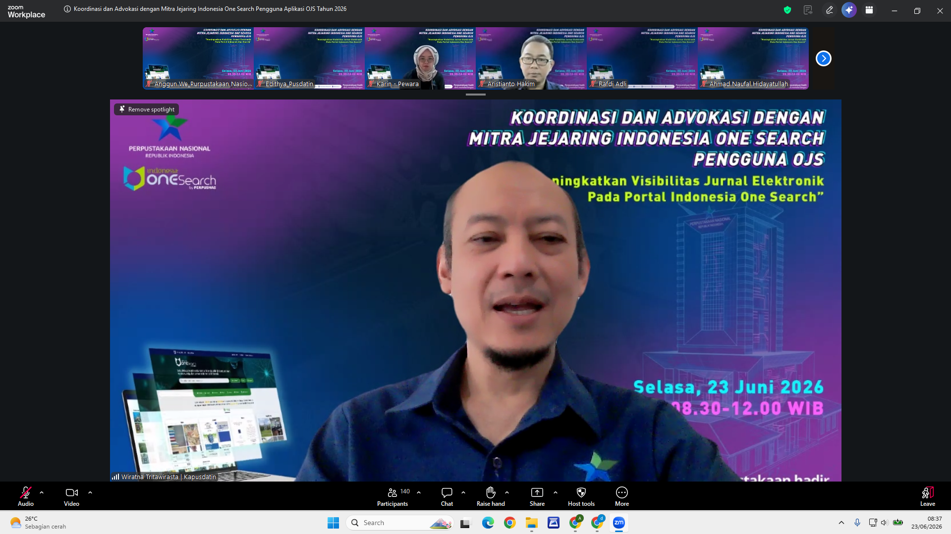Open the meeting notes transcript icon

(x=808, y=10)
